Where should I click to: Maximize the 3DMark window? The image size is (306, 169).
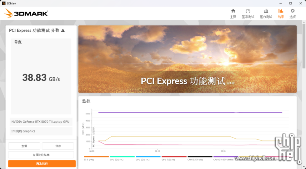[290, 3]
